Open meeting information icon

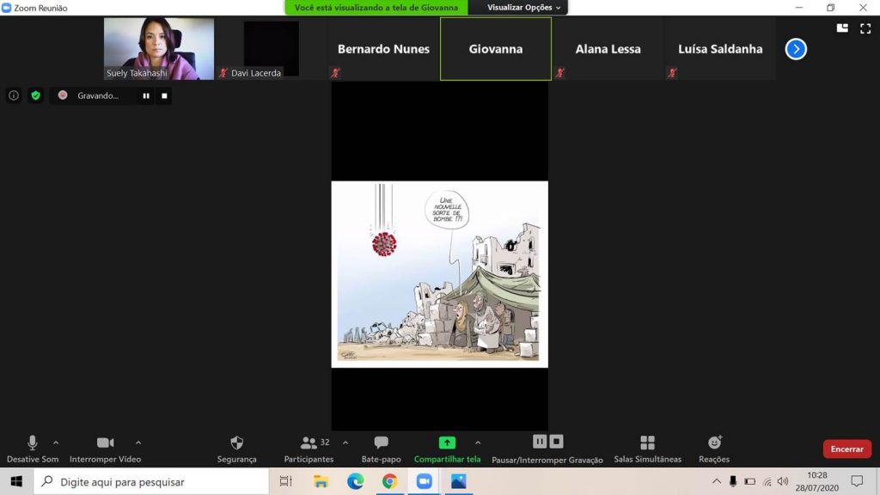click(14, 95)
